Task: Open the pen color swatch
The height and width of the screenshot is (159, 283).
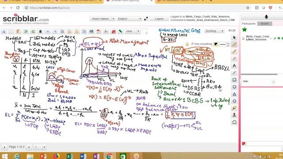Action: click(216, 44)
